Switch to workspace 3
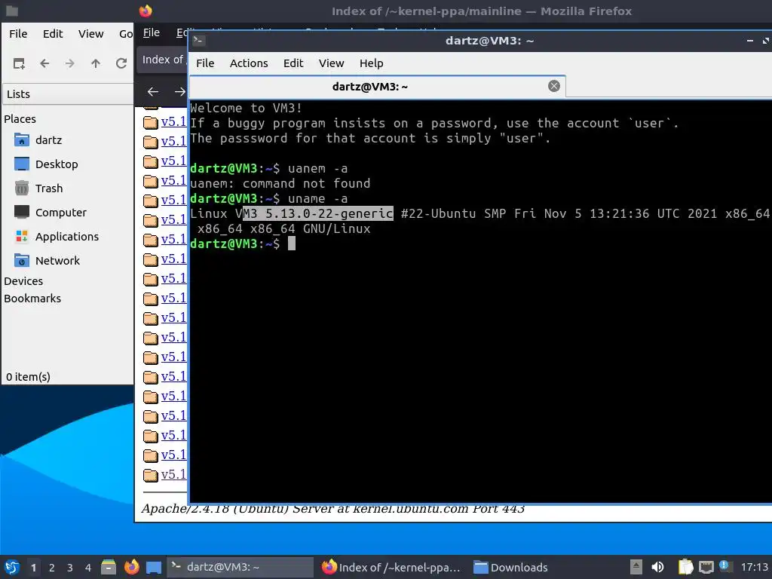Image resolution: width=772 pixels, height=579 pixels. click(x=70, y=568)
